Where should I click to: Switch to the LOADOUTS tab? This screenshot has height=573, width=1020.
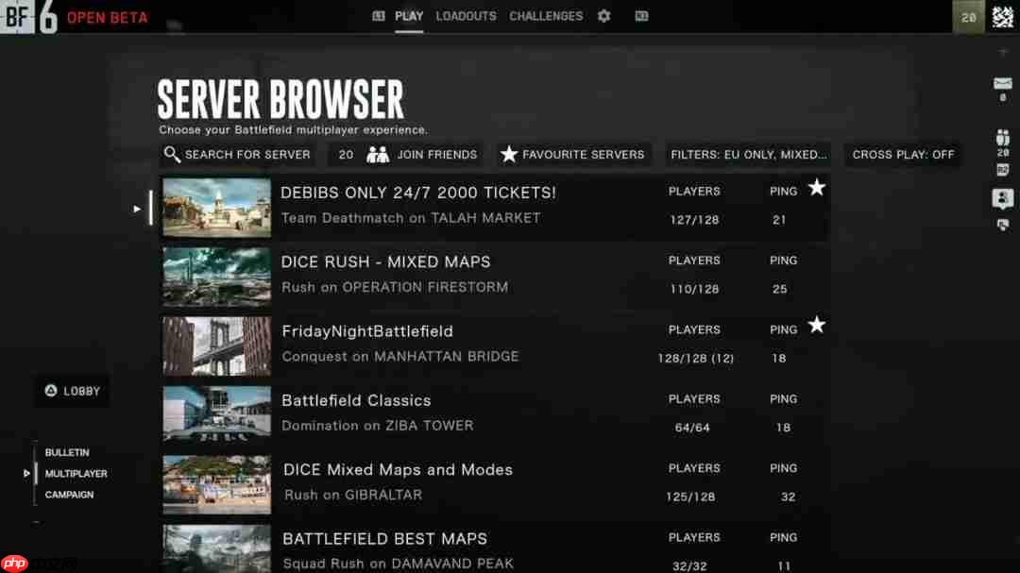click(x=466, y=16)
